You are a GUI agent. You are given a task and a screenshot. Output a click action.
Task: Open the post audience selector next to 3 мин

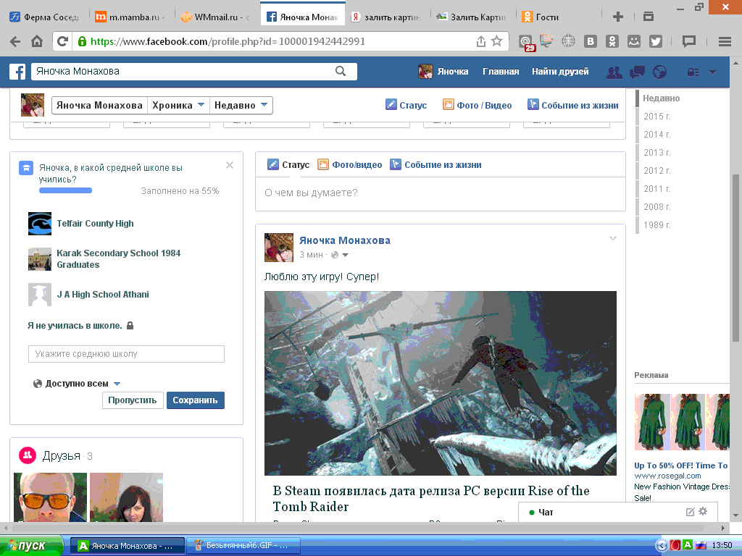[x=341, y=255]
